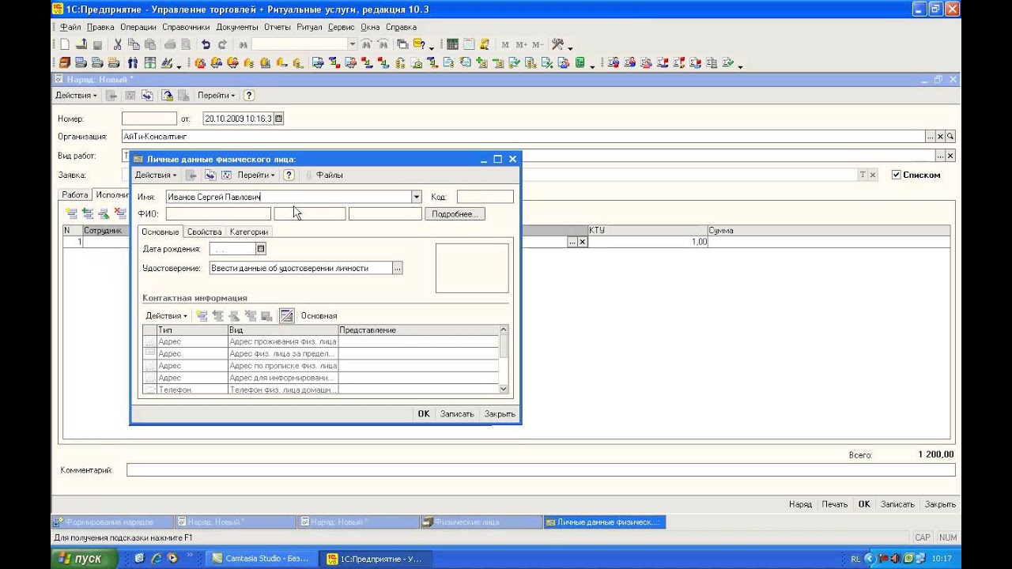Toggle the Списком checkbox
The image size is (1012, 569).
896,175
